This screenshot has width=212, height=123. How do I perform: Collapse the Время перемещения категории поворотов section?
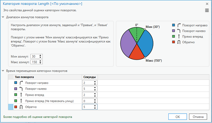point(3,71)
